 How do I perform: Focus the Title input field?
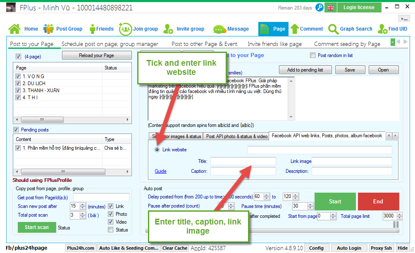(x=243, y=161)
